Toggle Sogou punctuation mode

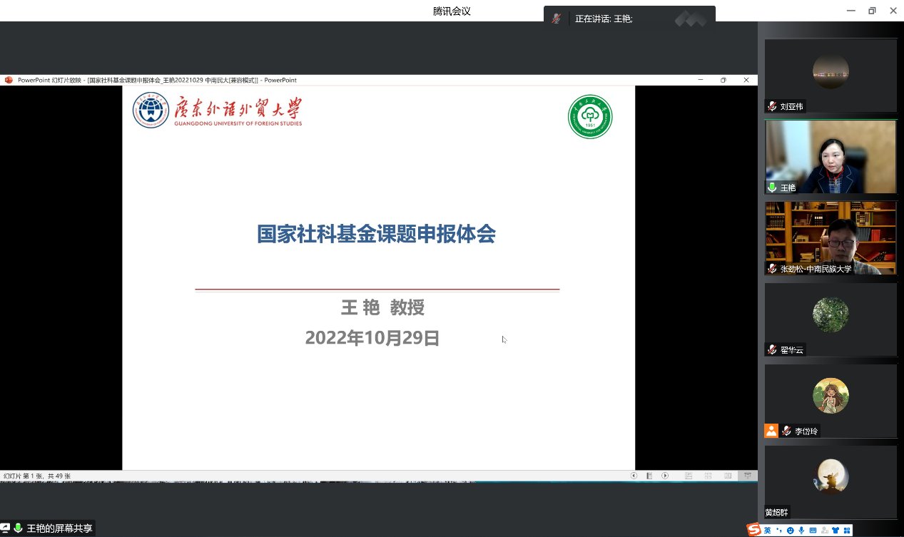point(779,530)
